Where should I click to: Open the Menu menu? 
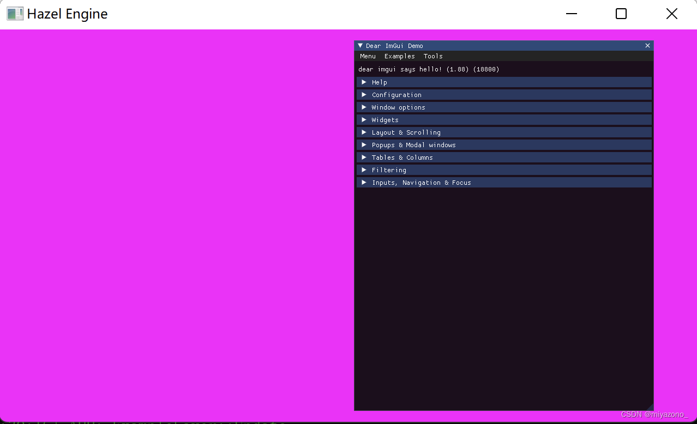[x=368, y=56]
